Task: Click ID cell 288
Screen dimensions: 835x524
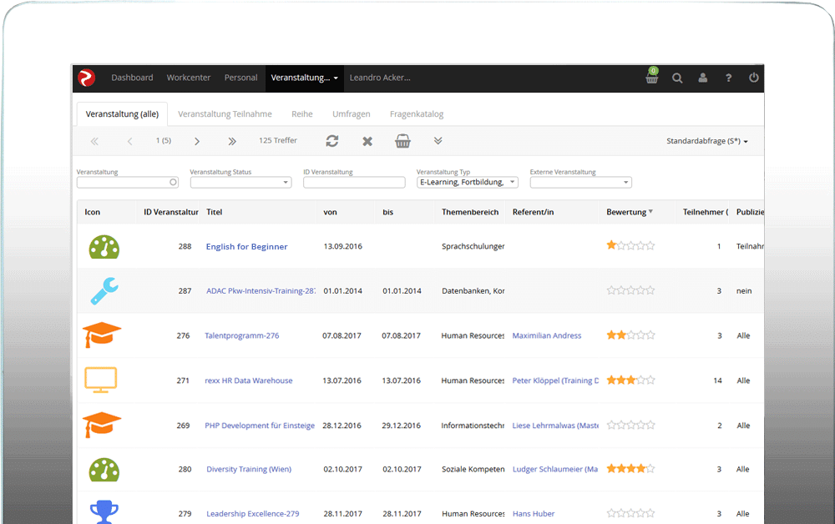Action: pyautogui.click(x=185, y=246)
